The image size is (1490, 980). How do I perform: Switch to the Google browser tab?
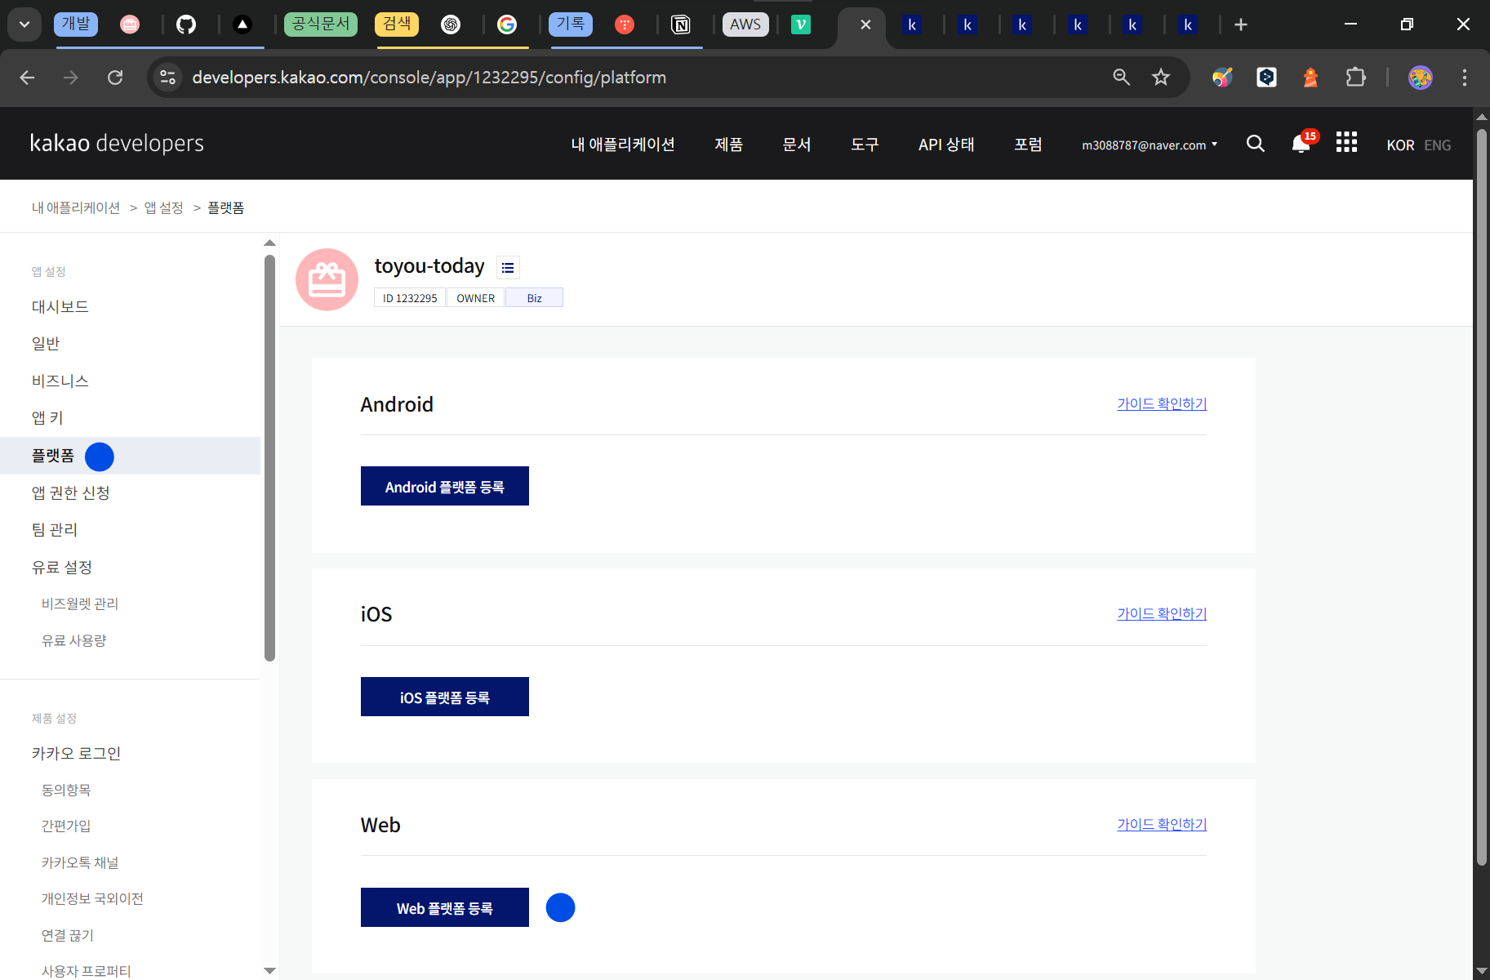coord(507,24)
